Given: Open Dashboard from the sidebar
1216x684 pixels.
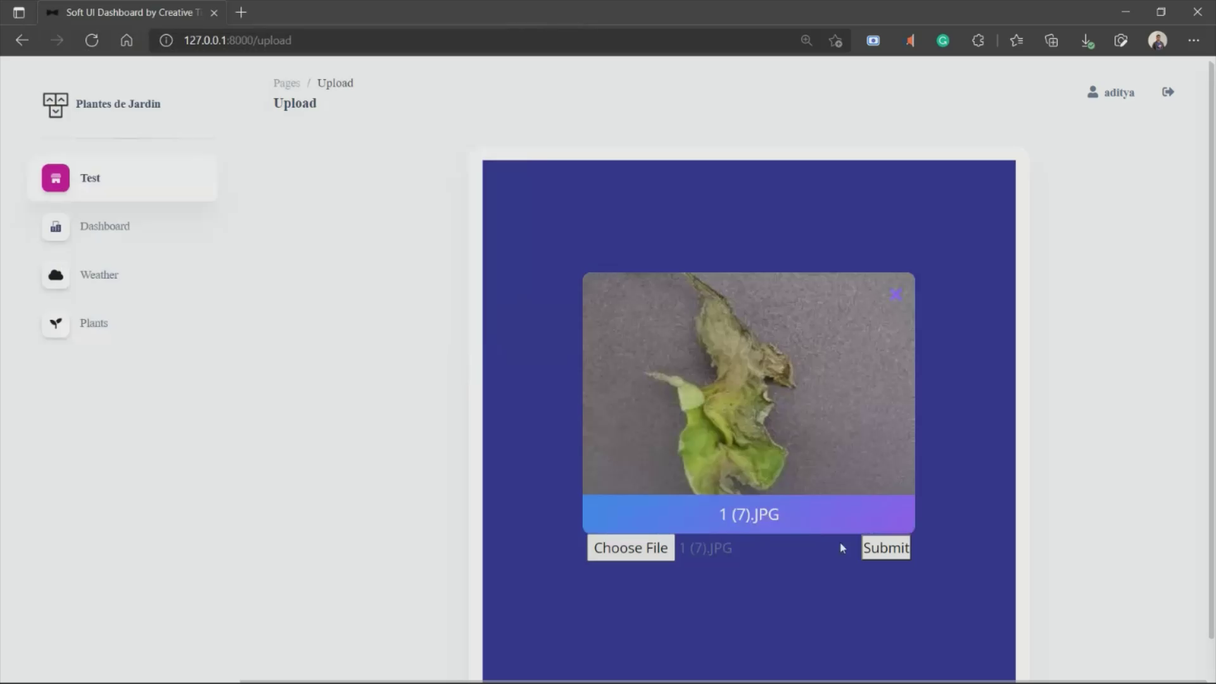Looking at the screenshot, I should [104, 226].
